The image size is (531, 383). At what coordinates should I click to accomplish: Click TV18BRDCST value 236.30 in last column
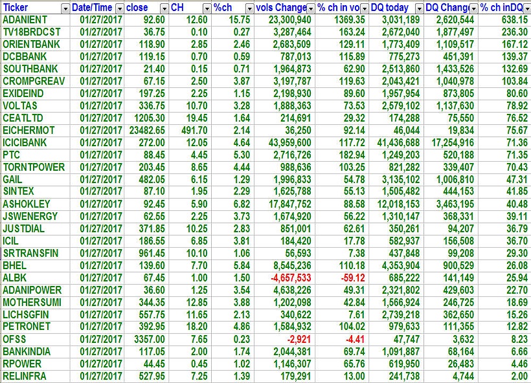515,32
